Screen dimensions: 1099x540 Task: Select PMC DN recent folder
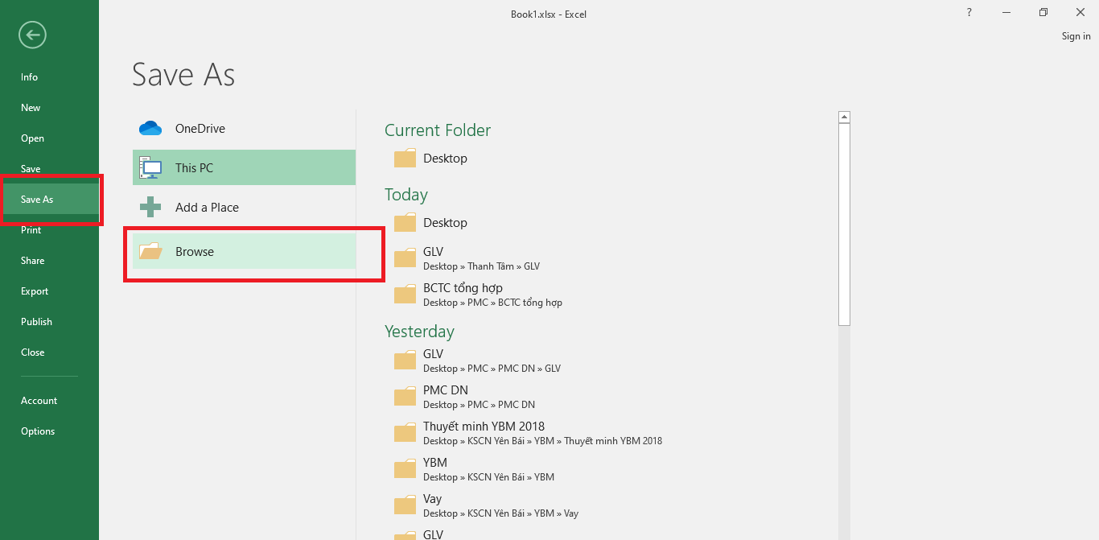coord(446,390)
